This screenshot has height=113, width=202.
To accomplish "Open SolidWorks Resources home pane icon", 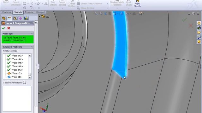I will 199,23.
